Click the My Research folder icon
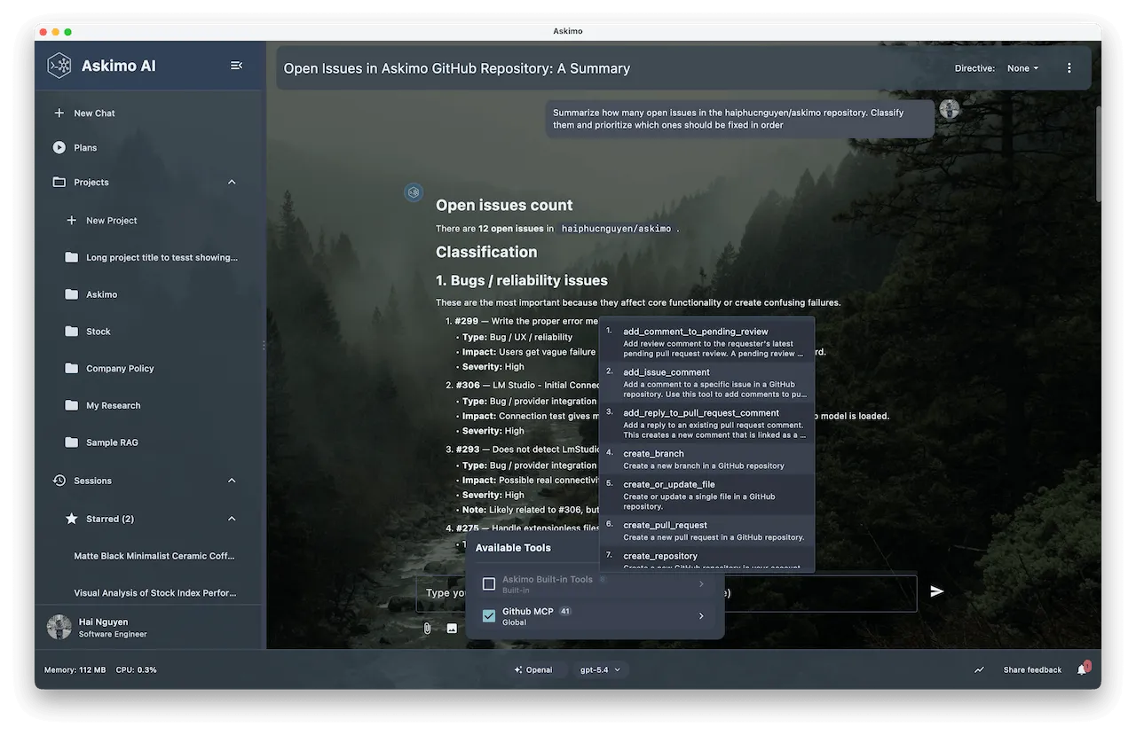 (72, 406)
